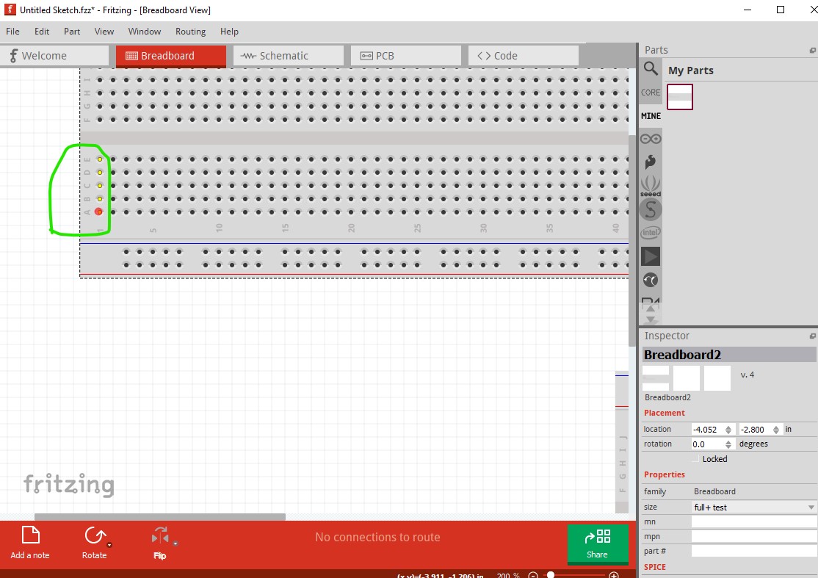Select the SparkFun parts bin

pyautogui.click(x=650, y=209)
